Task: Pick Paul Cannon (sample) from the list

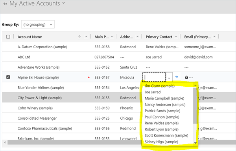Action: click(162, 117)
